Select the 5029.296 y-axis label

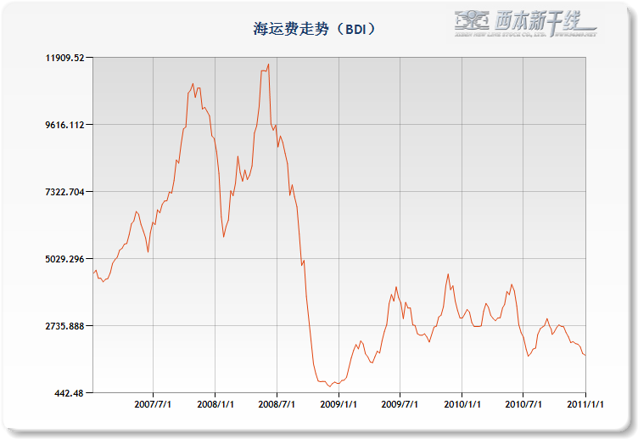coord(66,259)
